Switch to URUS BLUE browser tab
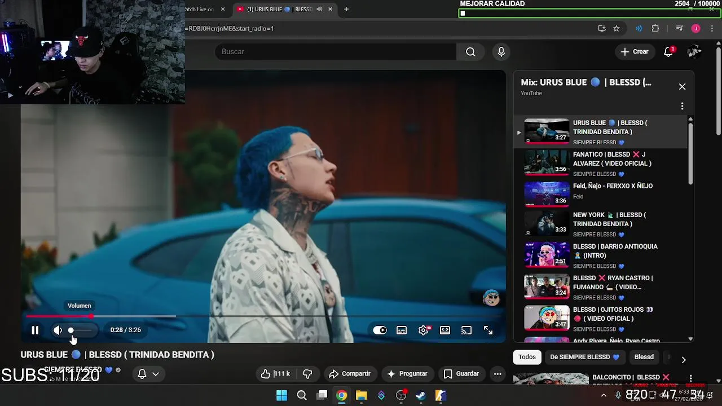This screenshot has height=406, width=722. pos(279,9)
